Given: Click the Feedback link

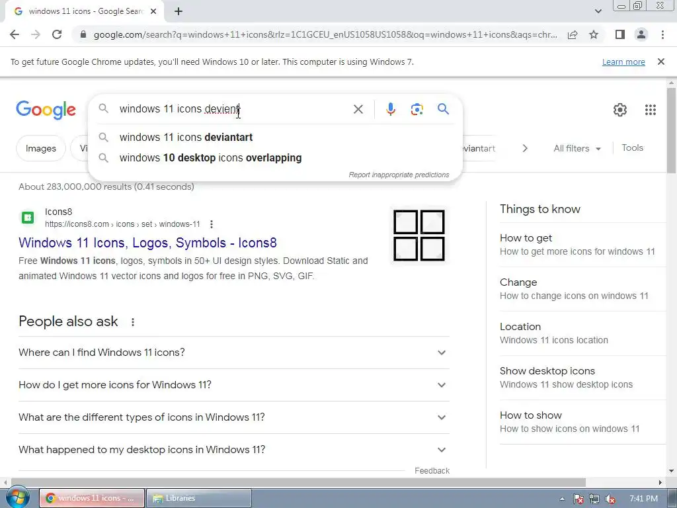Looking at the screenshot, I should pyautogui.click(x=432, y=471).
